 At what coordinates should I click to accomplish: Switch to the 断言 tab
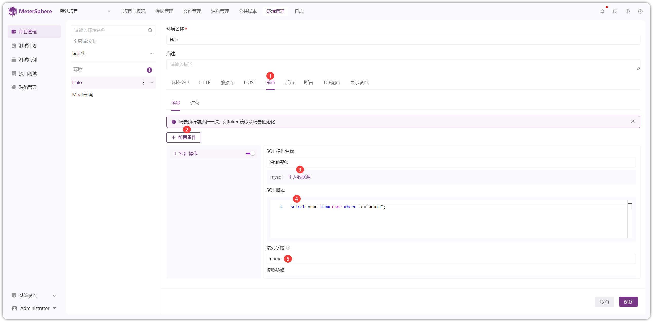click(309, 83)
